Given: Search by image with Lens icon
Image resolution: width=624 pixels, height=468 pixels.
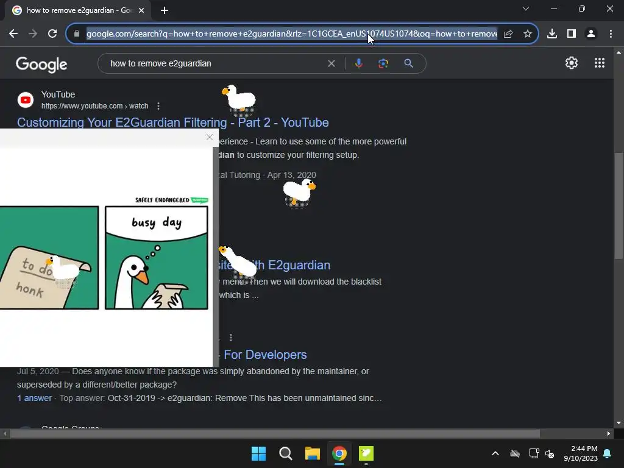Looking at the screenshot, I should point(383,63).
